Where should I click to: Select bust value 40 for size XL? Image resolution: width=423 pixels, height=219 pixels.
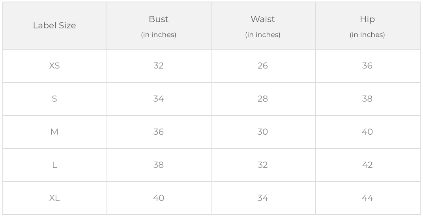(x=159, y=198)
